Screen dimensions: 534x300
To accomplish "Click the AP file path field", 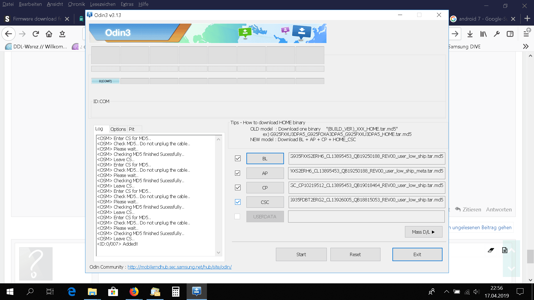I will coord(367,173).
